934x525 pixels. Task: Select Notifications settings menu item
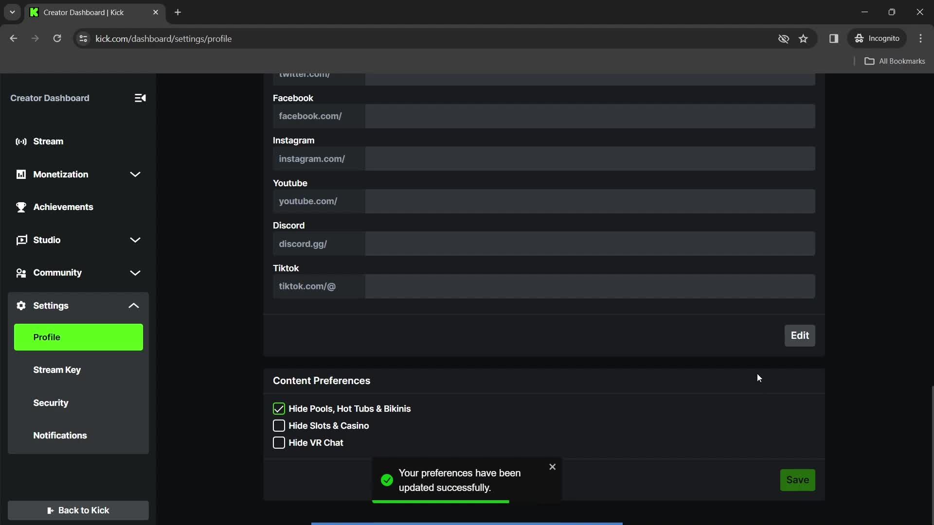[60, 435]
